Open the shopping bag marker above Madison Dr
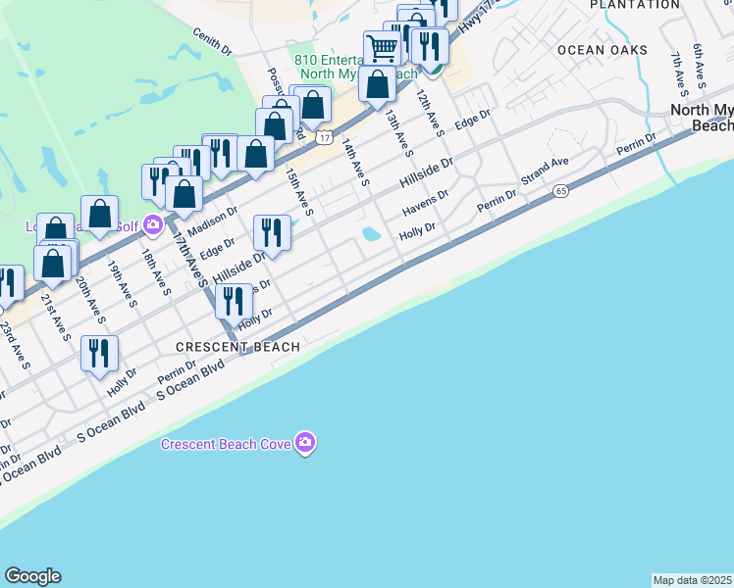 tap(183, 194)
